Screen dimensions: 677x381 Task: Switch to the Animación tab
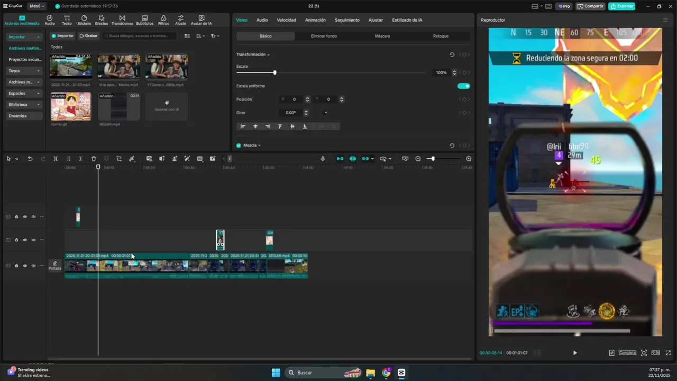[315, 20]
